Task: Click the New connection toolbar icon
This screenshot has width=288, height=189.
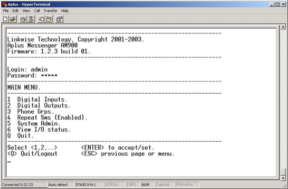Action: click(5, 19)
